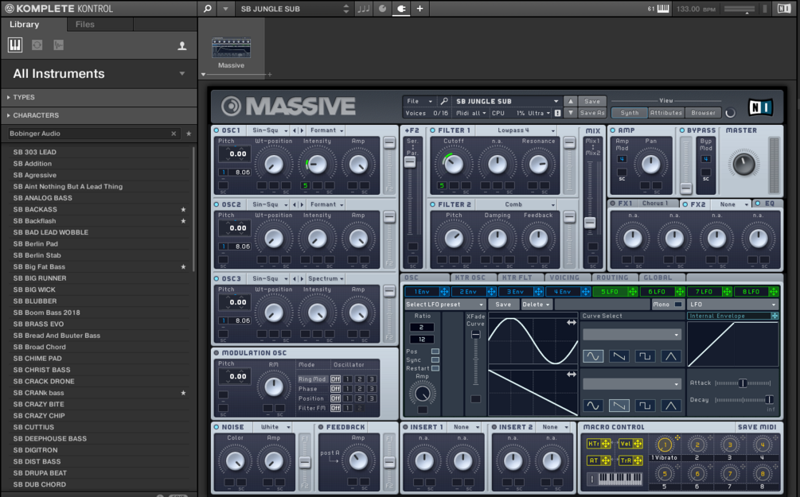Toggle FILTER 1 on/off
Image resolution: width=800 pixels, height=497 pixels.
coord(433,130)
